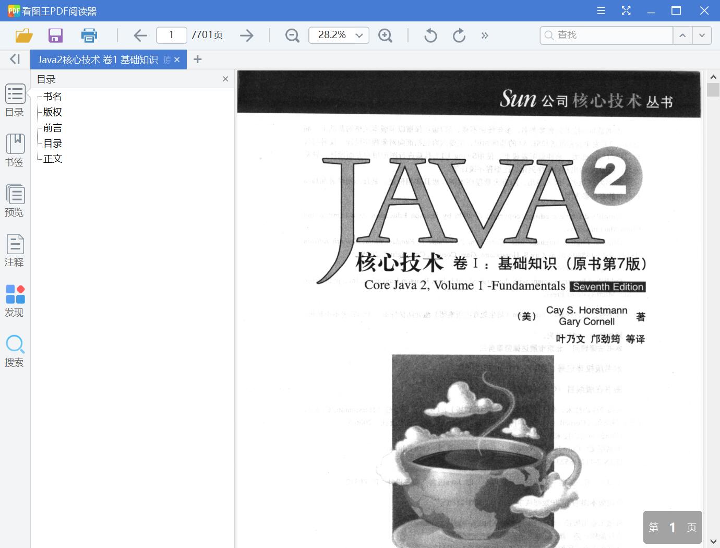Close the 目录 outline panel
This screenshot has width=720, height=548.
click(225, 79)
